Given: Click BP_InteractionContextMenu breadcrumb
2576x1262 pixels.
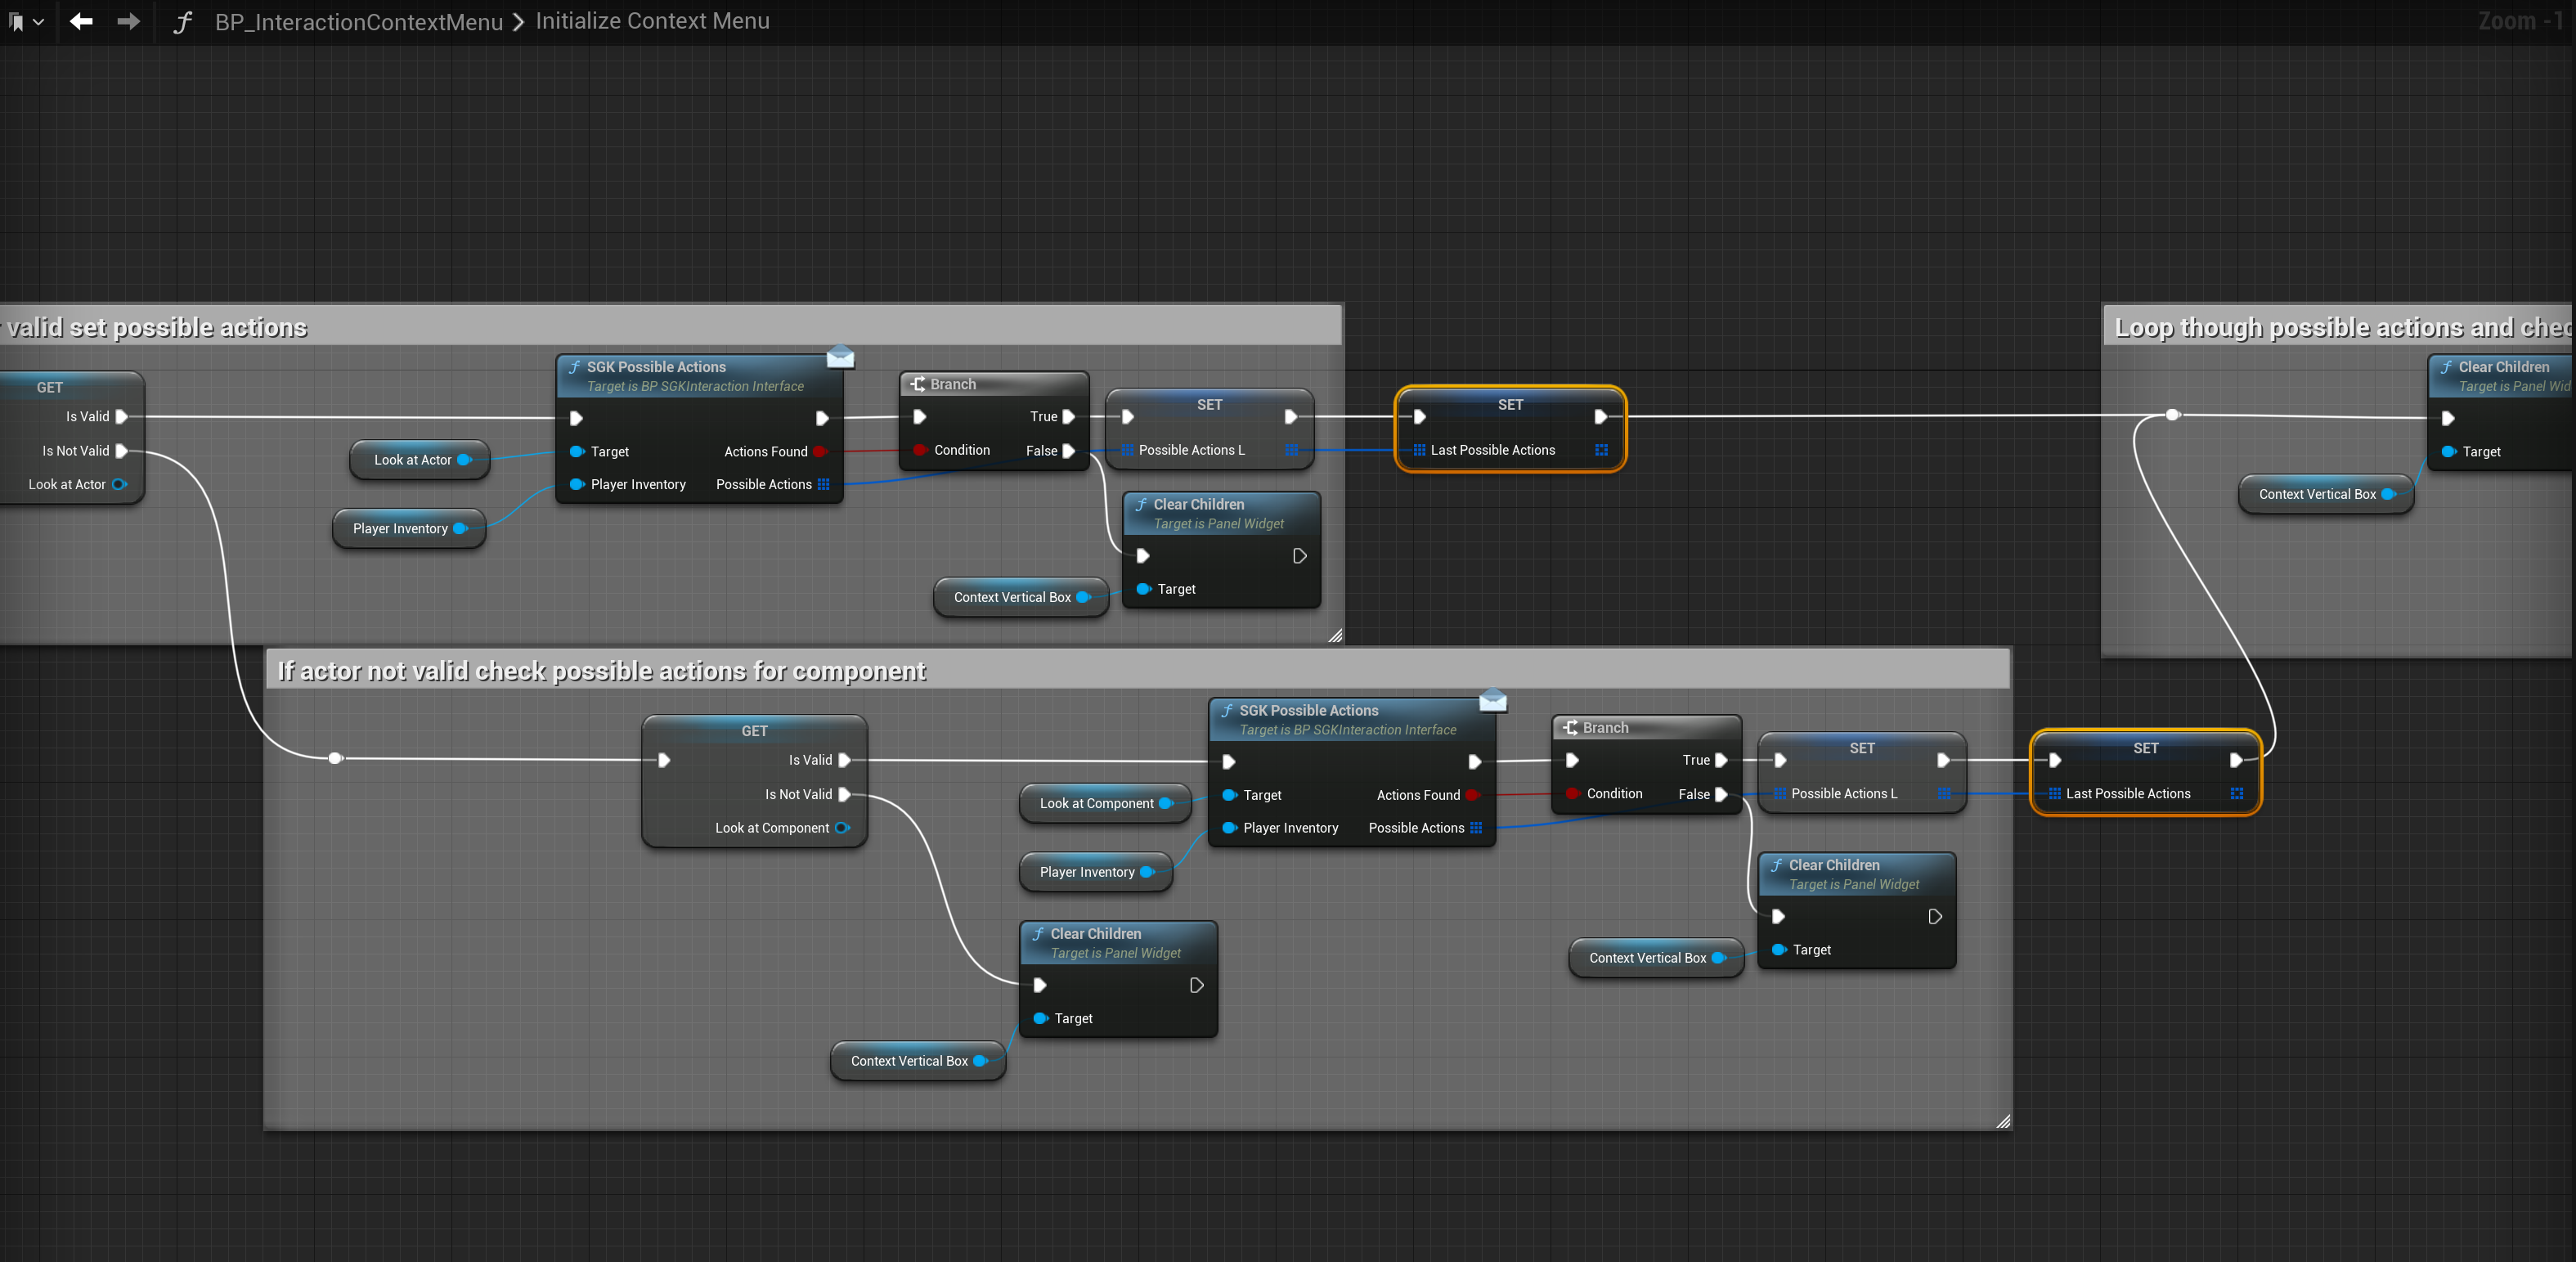Looking at the screenshot, I should 358,21.
